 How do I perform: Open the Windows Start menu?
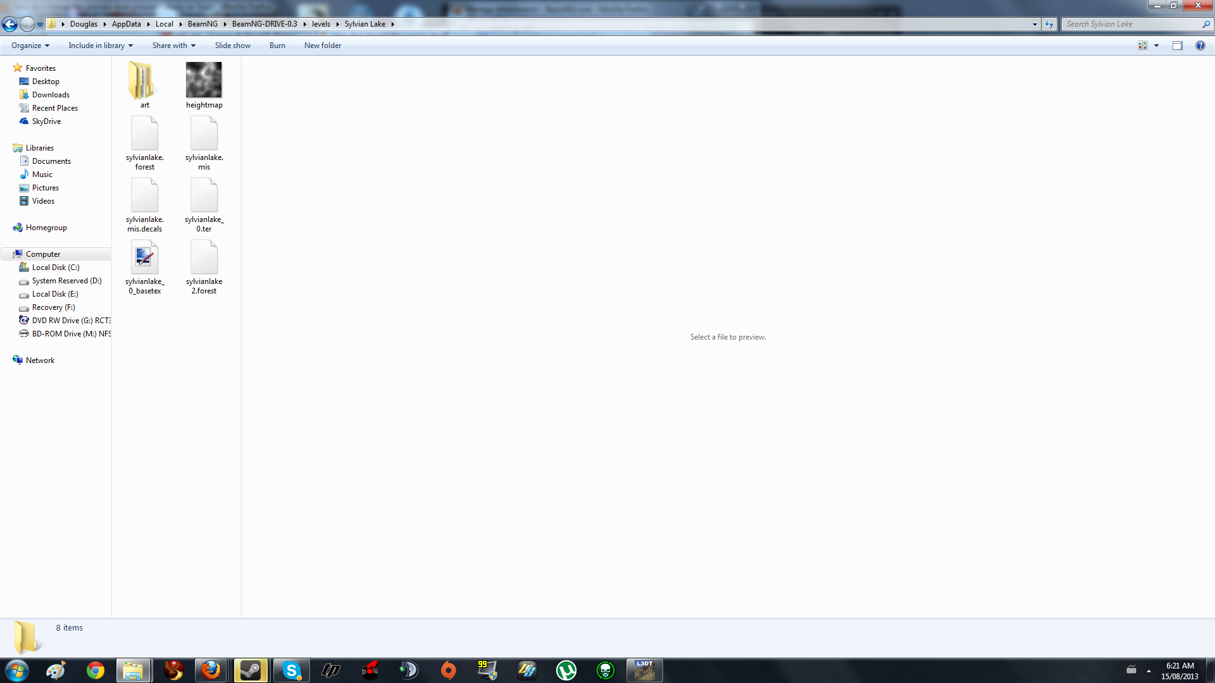(17, 670)
